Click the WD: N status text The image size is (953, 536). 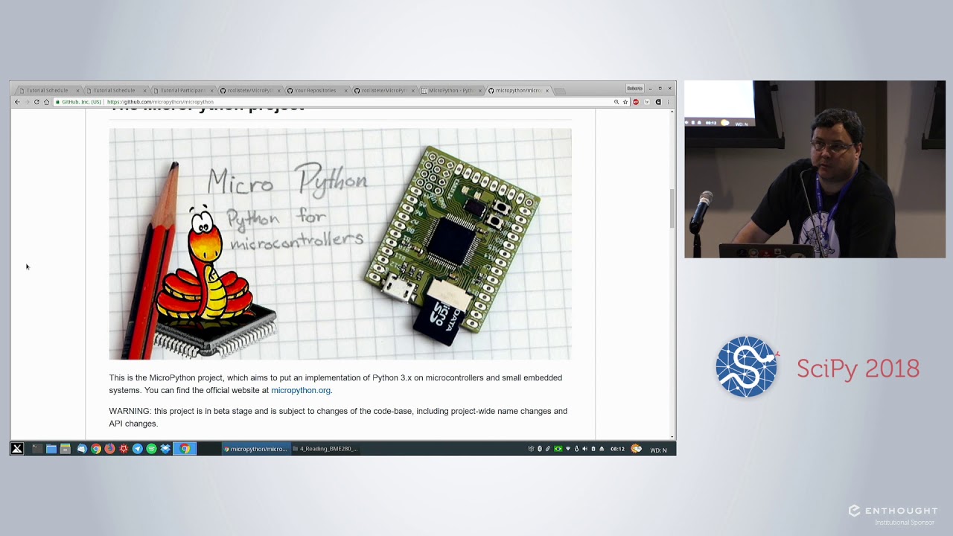(x=659, y=450)
